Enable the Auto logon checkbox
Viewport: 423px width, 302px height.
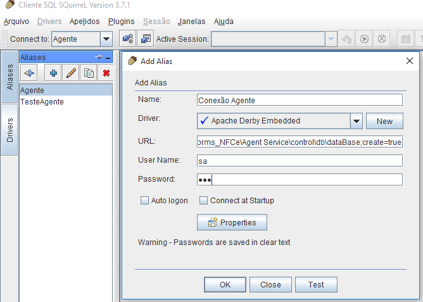(144, 200)
